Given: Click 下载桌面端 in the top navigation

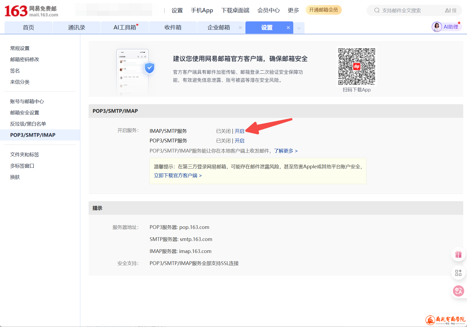Looking at the screenshot, I should click(235, 10).
